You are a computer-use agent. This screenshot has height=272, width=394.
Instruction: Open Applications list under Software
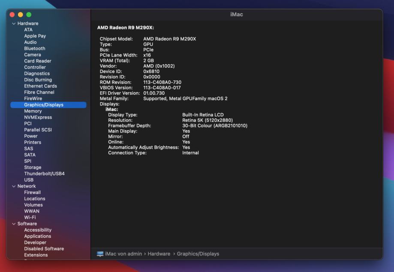tap(38, 236)
